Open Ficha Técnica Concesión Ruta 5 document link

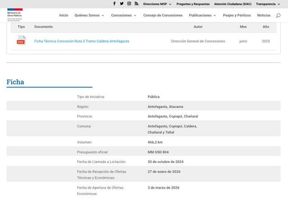click(x=81, y=41)
